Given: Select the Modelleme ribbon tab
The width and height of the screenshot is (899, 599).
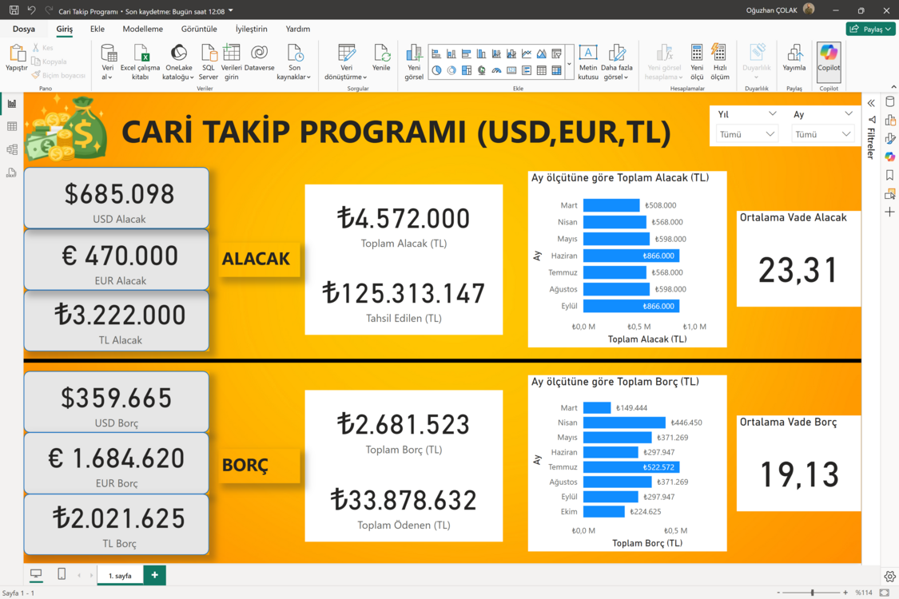Looking at the screenshot, I should coord(143,29).
